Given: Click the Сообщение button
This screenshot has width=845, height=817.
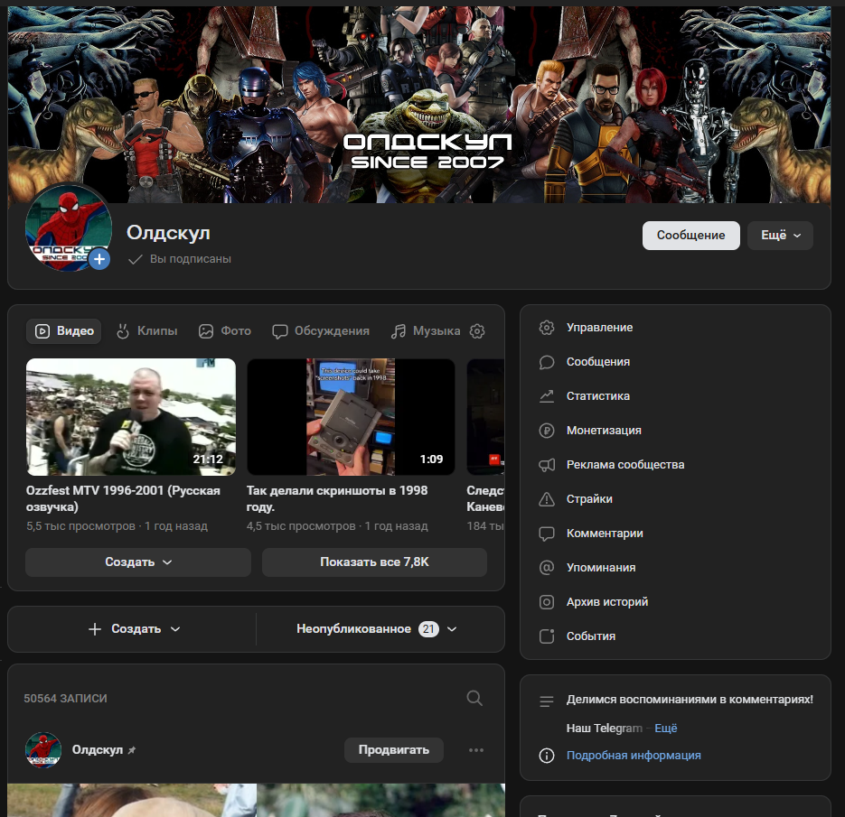Looking at the screenshot, I should [x=690, y=236].
